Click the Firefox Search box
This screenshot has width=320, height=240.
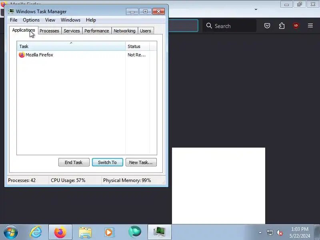(x=229, y=26)
